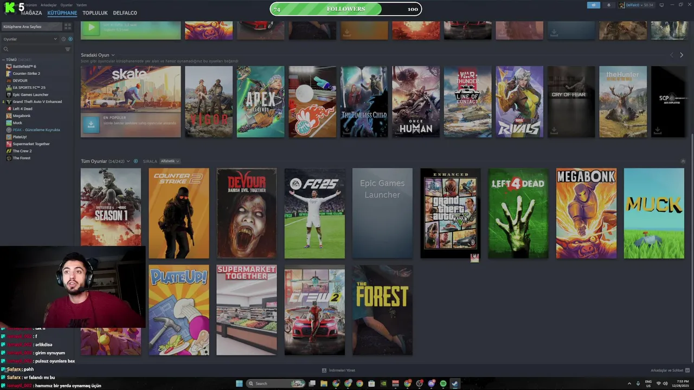The height and width of the screenshot is (390, 694).
Task: Open Steam from the Windows taskbar
Action: coord(455,383)
